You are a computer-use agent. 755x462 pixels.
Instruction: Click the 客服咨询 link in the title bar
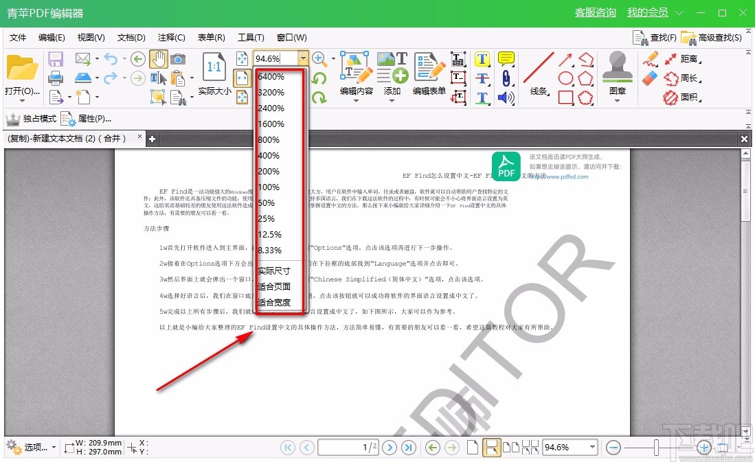[595, 12]
